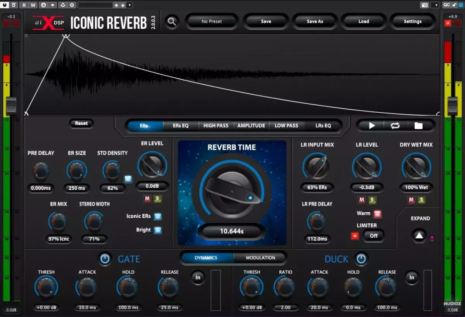Click the output level fader handle

click(453, 106)
